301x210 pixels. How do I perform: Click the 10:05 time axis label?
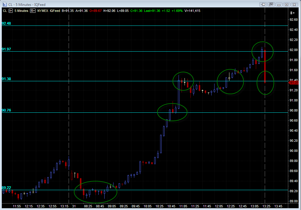pyautogui.click(x=148, y=206)
